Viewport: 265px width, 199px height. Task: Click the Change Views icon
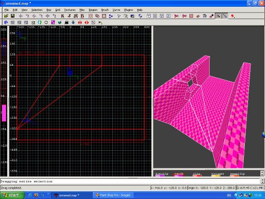[119, 16]
